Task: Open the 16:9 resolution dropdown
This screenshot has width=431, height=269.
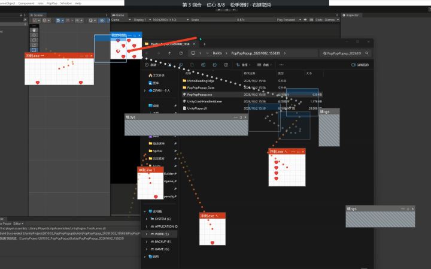Action: click(171, 20)
